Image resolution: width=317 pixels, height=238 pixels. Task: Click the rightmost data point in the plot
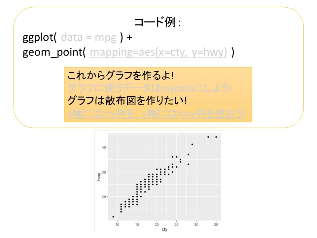pos(216,137)
